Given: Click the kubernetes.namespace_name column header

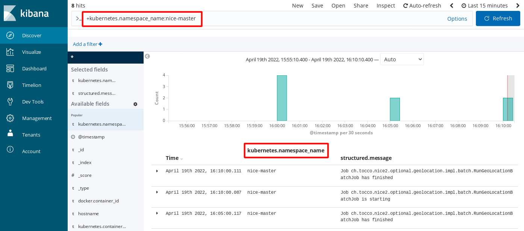Looking at the screenshot, I should [x=286, y=150].
